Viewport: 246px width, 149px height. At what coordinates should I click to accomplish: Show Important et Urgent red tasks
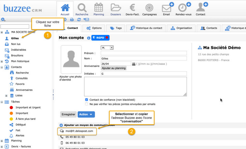click(x=28, y=107)
